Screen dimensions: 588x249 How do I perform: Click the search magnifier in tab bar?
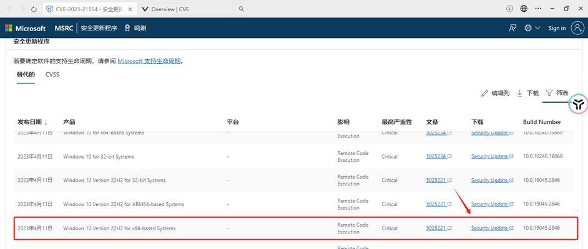pyautogui.click(x=242, y=9)
